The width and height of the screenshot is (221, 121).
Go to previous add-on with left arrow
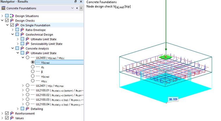point(77,8)
